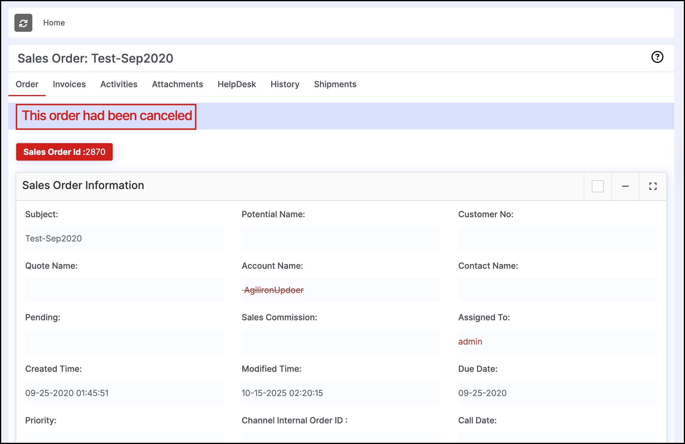Open the Activities tab
This screenshot has height=444, width=685.
point(119,84)
